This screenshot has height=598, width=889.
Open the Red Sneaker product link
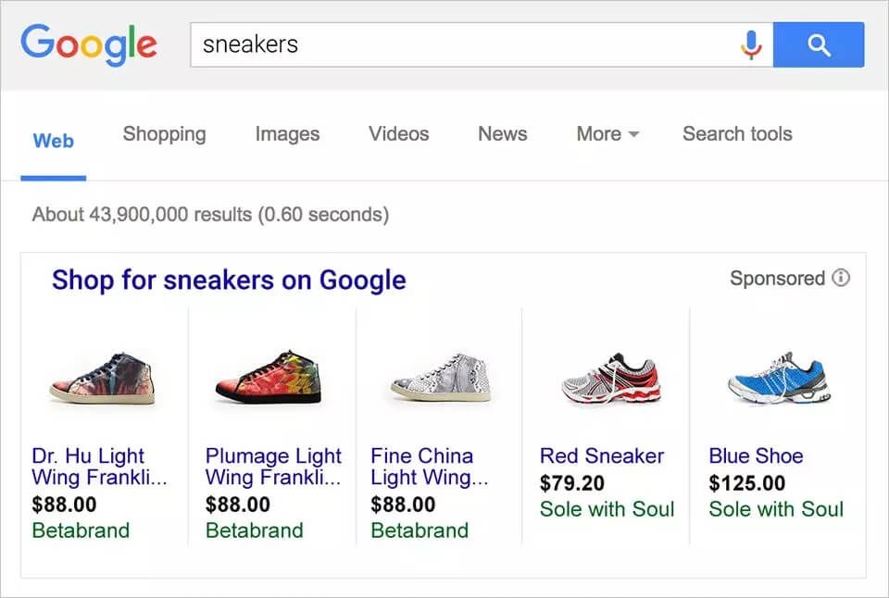coord(602,456)
